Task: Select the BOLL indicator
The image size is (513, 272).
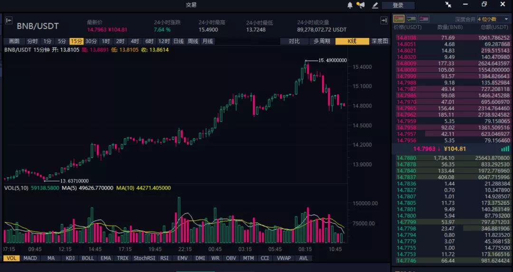Action: (88, 258)
